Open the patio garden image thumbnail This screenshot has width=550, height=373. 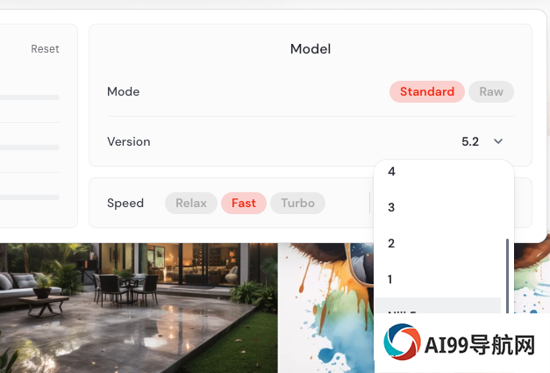pyautogui.click(x=139, y=308)
